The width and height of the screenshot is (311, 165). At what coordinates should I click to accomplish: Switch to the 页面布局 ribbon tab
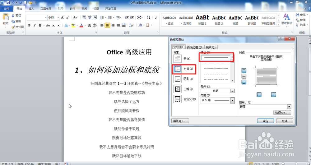pyautogui.click(x=46, y=8)
